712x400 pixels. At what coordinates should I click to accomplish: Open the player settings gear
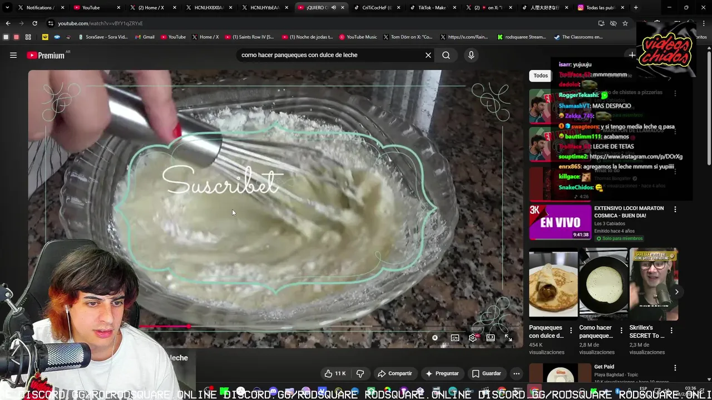coord(473,338)
